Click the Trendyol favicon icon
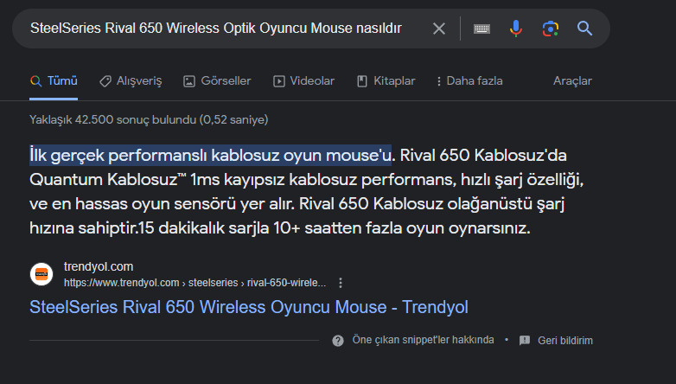 click(x=41, y=274)
